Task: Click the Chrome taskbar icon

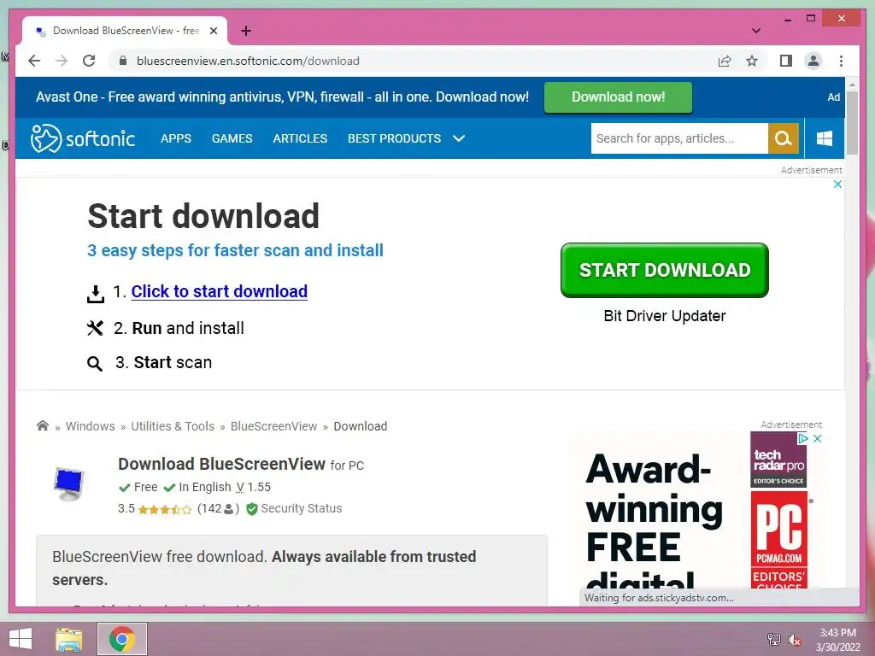Action: 122,639
